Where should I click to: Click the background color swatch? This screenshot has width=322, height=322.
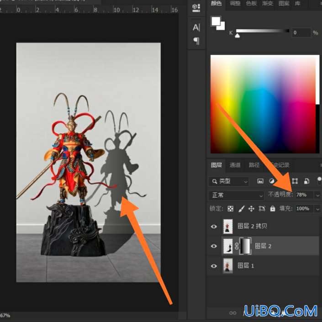[222, 27]
